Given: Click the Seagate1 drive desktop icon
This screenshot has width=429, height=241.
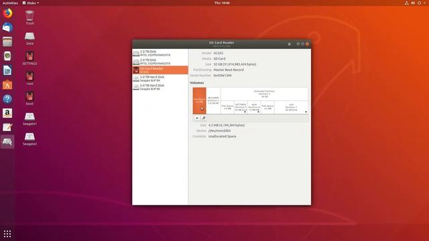Looking at the screenshot, I should click(29, 118).
